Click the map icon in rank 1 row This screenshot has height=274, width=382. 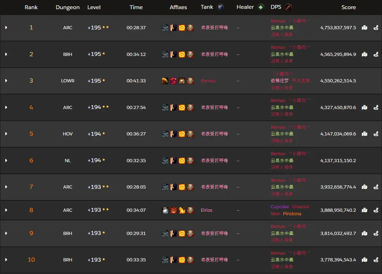364,28
